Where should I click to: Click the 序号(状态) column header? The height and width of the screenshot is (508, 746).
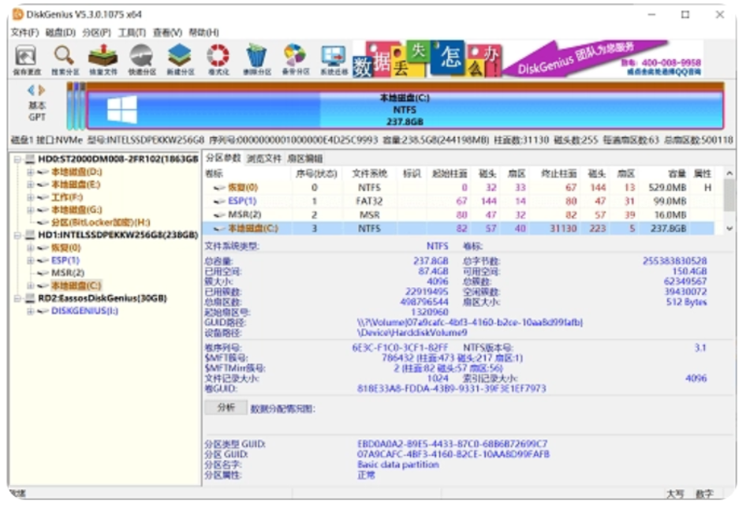316,174
